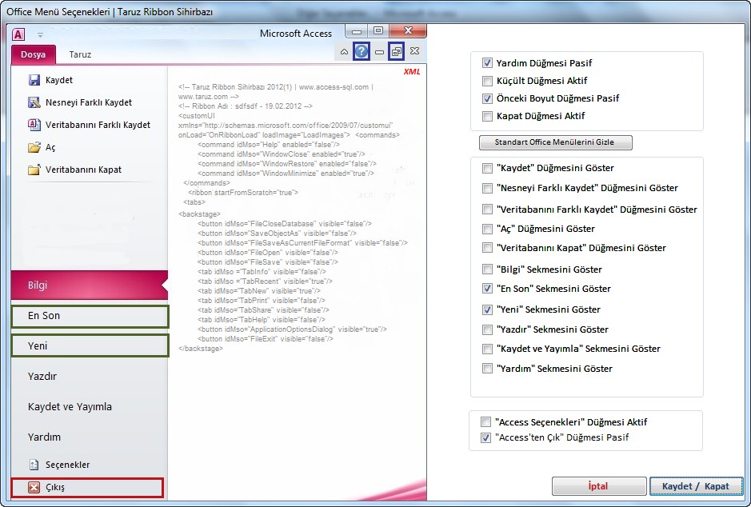Click the blue help question mark icon

tap(362, 51)
